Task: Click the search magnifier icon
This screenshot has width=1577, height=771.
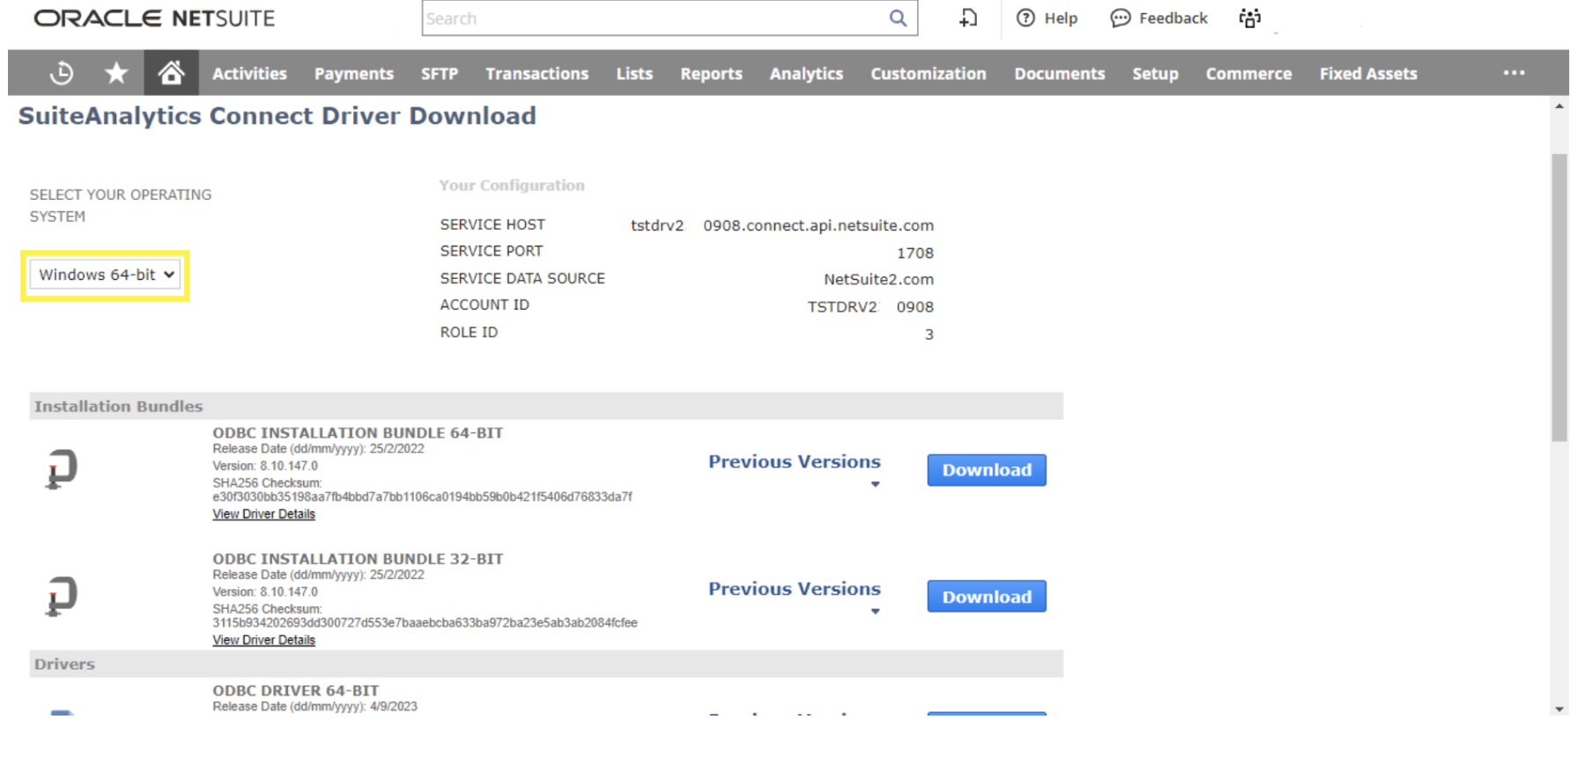Action: [x=898, y=18]
